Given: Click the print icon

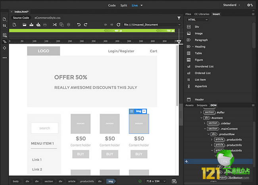Looking at the screenshot, I should click(x=45, y=25).
